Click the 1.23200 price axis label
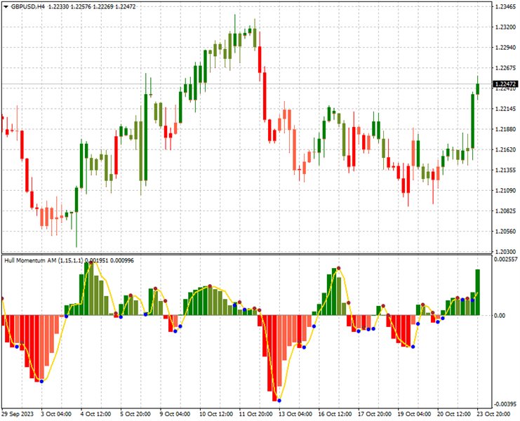 [x=505, y=27]
